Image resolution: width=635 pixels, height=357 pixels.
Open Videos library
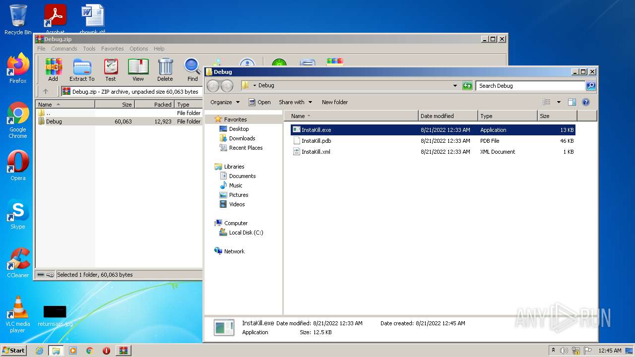pyautogui.click(x=237, y=204)
